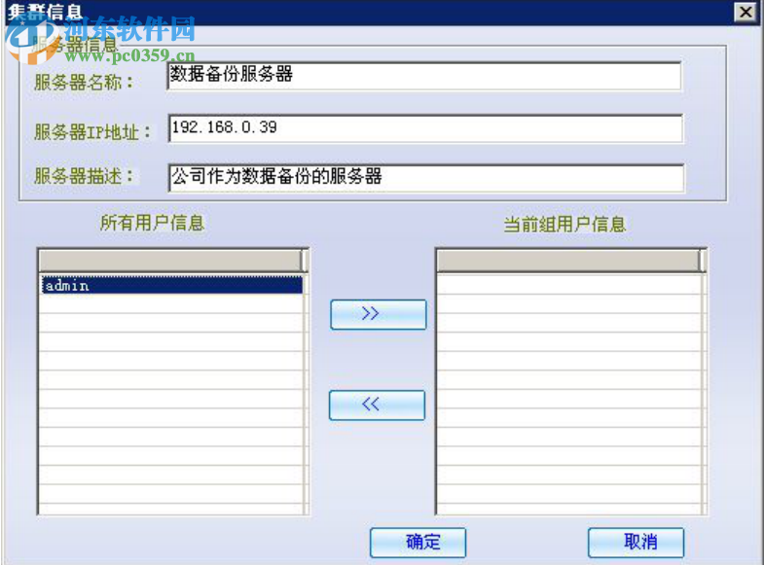Click the 当前组用户信息 list column header
Screen dimensions: 764x565
coord(568,261)
